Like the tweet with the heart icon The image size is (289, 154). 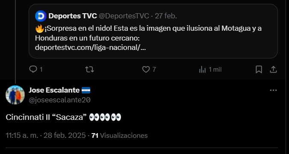tap(146, 70)
